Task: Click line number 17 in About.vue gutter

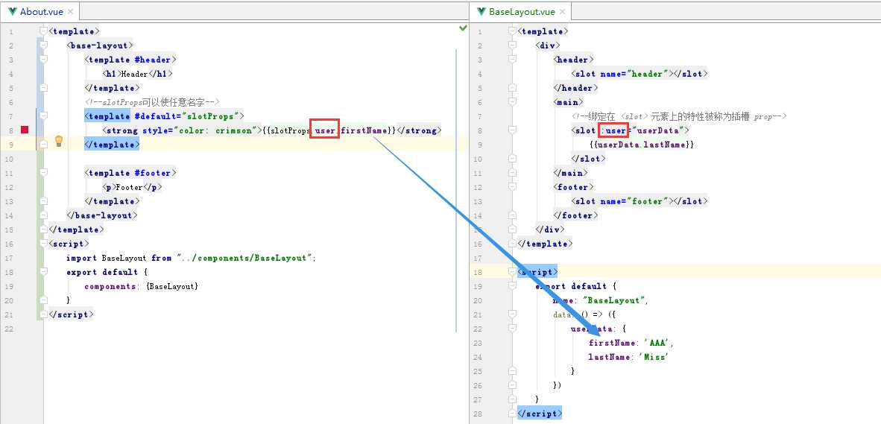Action: point(9,258)
